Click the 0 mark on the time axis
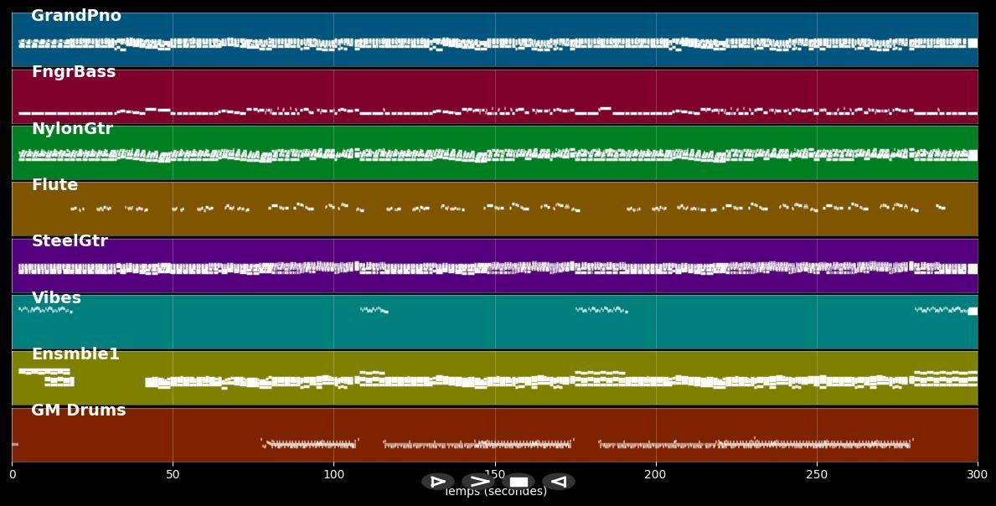 click(13, 475)
